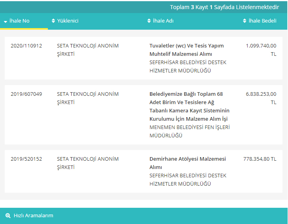The image size is (288, 224).
Task: Expand the Hızlı Aramalarım panel
Action: tap(33, 216)
